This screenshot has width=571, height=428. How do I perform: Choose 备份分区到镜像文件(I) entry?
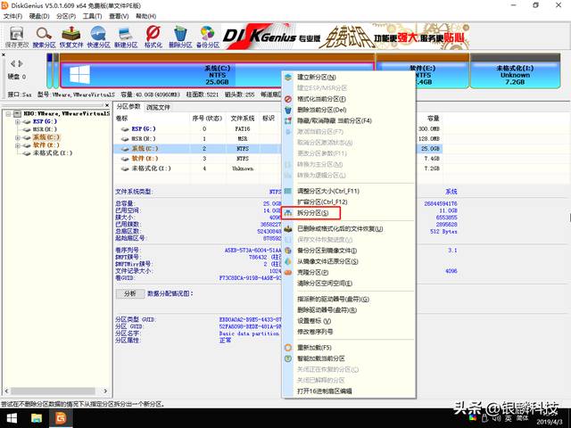[x=350, y=251]
